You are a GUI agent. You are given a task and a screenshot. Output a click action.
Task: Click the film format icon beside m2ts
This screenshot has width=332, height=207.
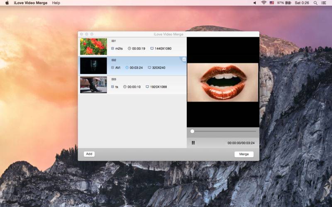click(112, 48)
